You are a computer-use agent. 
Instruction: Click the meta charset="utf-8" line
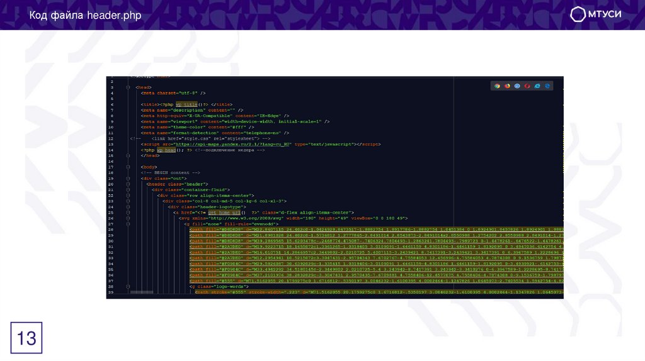(x=173, y=93)
